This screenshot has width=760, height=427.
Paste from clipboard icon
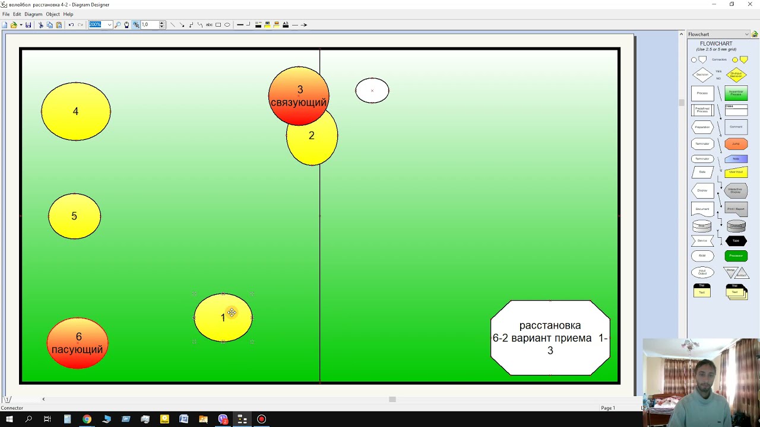click(59, 25)
